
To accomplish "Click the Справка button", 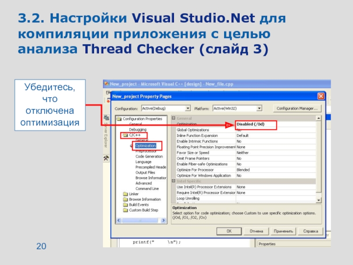I will pos(311,231).
